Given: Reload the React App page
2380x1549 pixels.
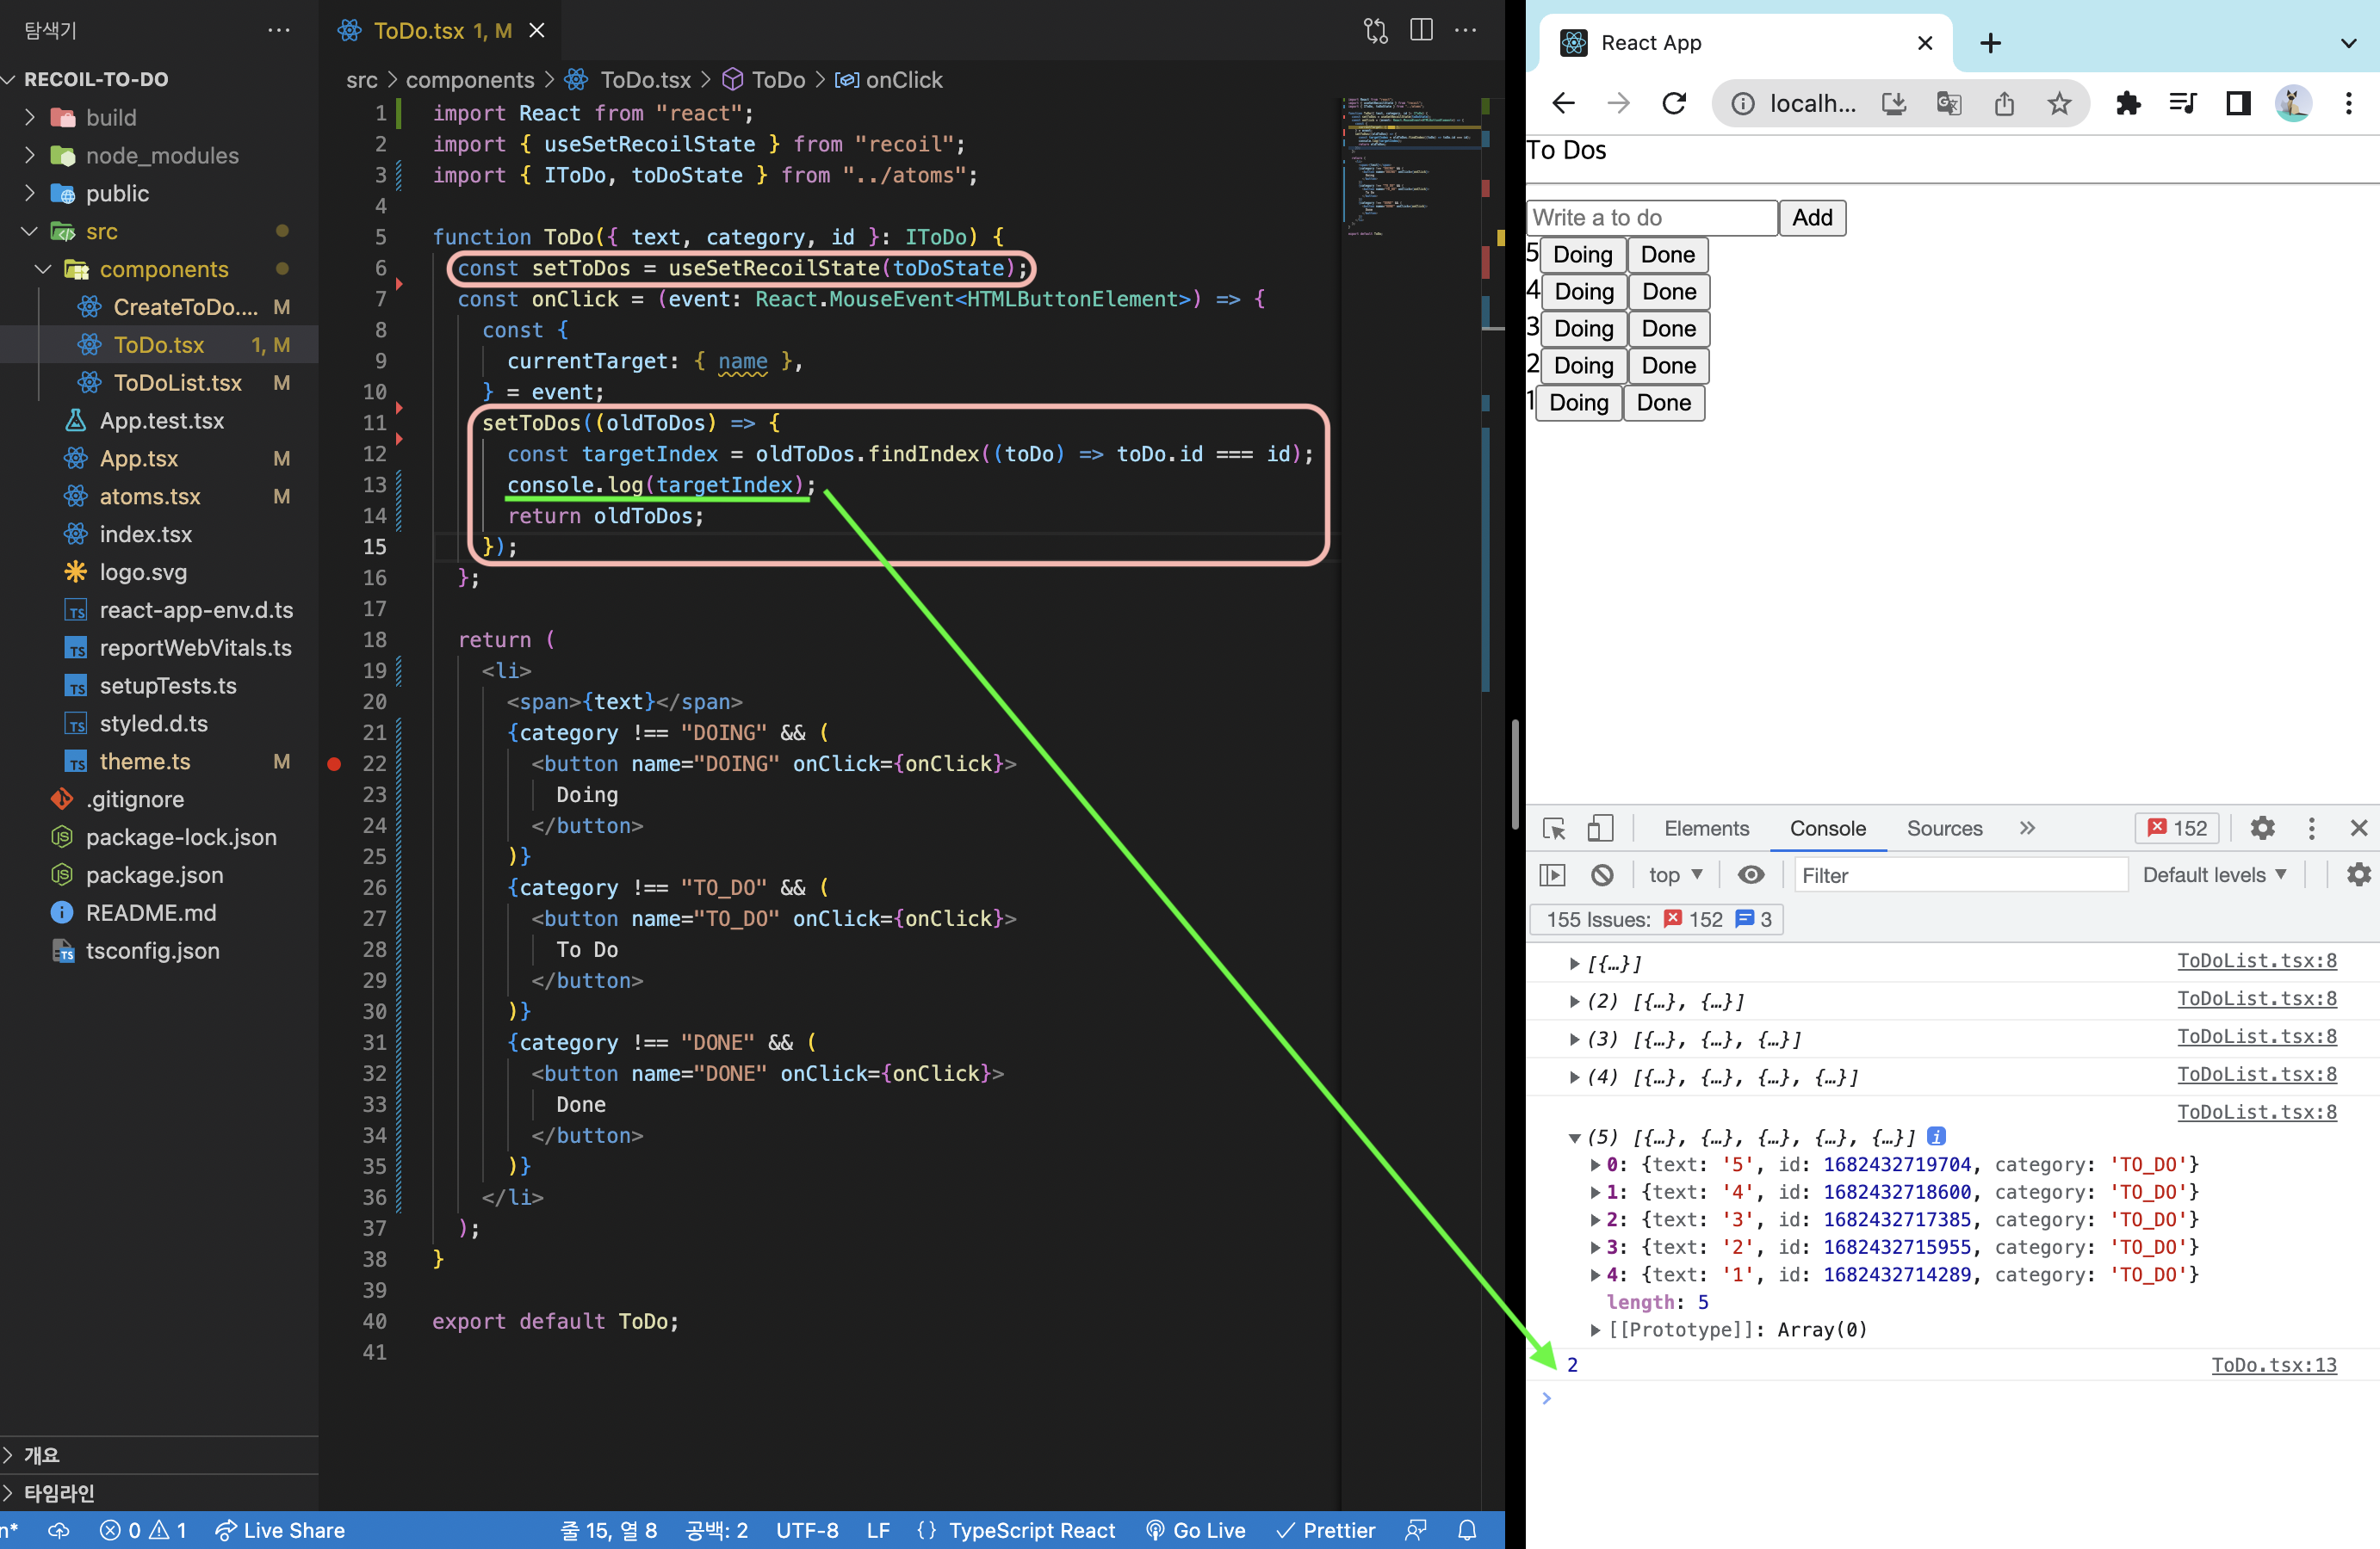Looking at the screenshot, I should point(1673,103).
